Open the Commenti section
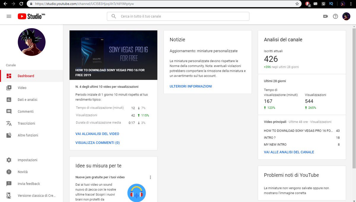 (x=31, y=112)
